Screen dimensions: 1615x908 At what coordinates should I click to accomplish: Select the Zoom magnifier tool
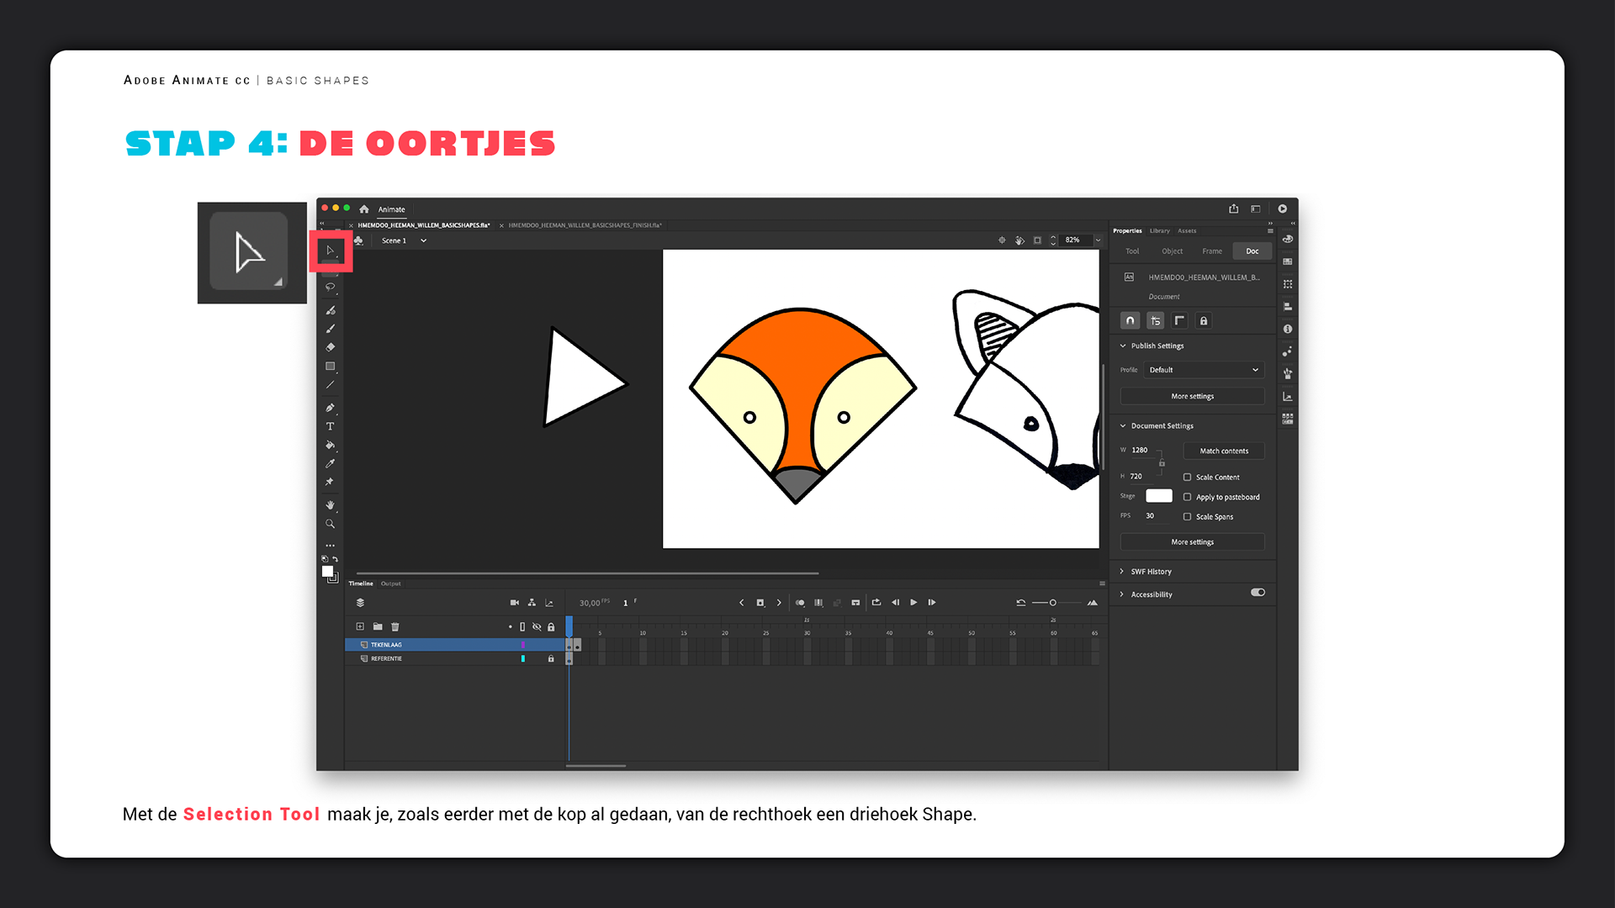click(x=331, y=524)
